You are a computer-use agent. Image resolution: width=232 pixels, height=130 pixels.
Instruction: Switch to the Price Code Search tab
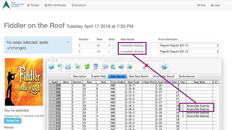pyautogui.click(x=164, y=76)
